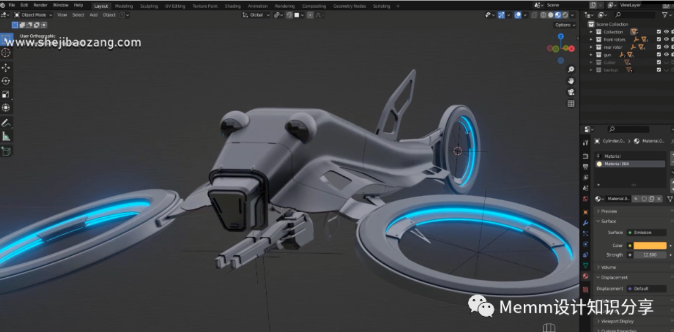Uncheck the front rotors checkbox
This screenshot has width=674, height=332.
tap(659, 39)
